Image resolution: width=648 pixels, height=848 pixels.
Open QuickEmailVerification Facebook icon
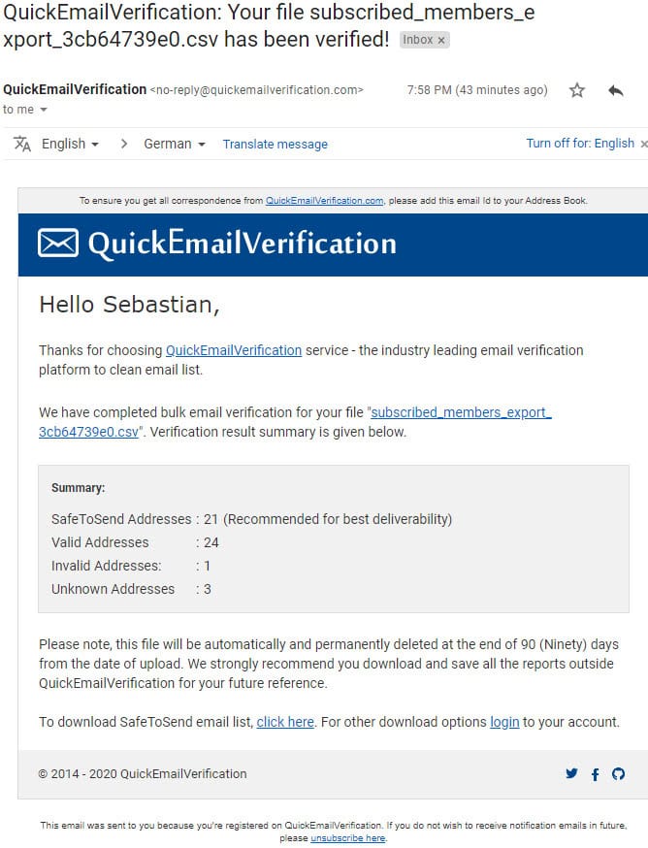click(x=595, y=774)
